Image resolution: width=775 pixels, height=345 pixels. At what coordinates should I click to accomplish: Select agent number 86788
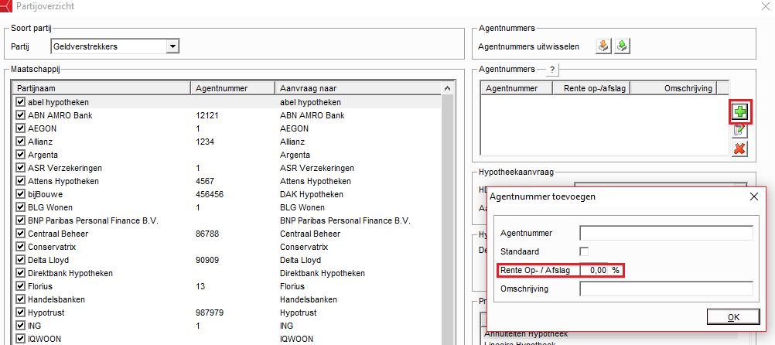207,234
